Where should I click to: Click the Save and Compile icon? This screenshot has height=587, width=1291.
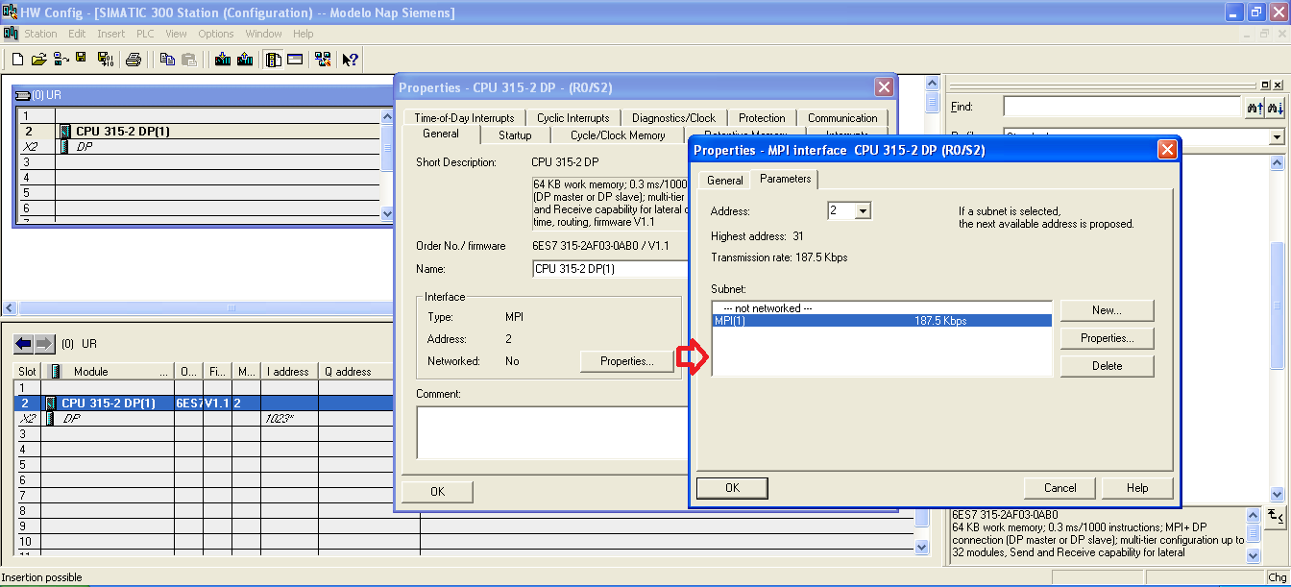click(x=105, y=60)
